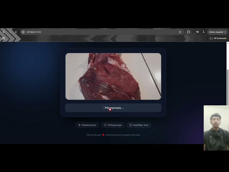Open the All Bookmarks folder
Image resolution: width=229 pixels, height=172 pixels.
pyautogui.click(x=218, y=38)
